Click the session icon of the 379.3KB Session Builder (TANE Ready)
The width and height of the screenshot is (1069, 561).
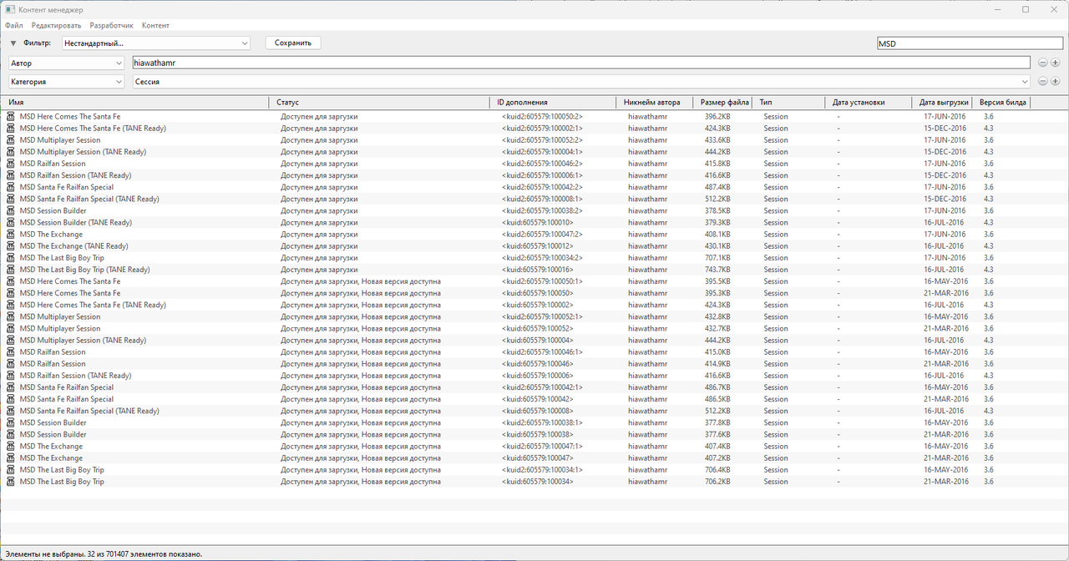pos(12,223)
